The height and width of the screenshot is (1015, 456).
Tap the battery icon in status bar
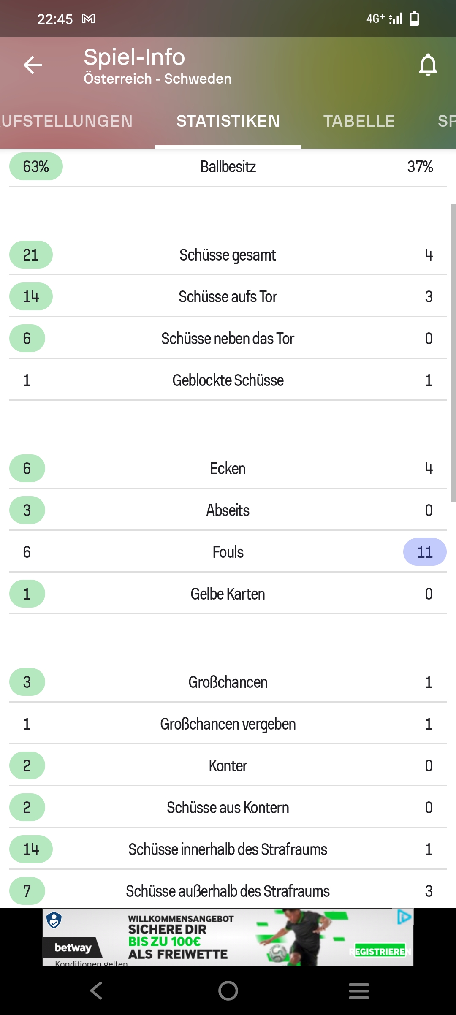pos(415,19)
